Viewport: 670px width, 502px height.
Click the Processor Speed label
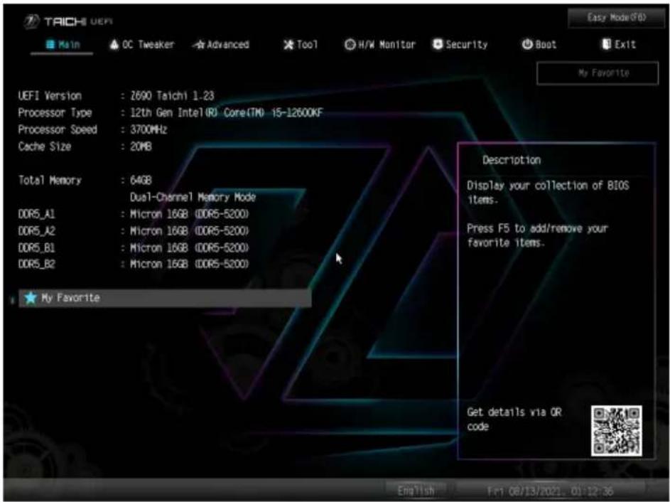(58, 129)
